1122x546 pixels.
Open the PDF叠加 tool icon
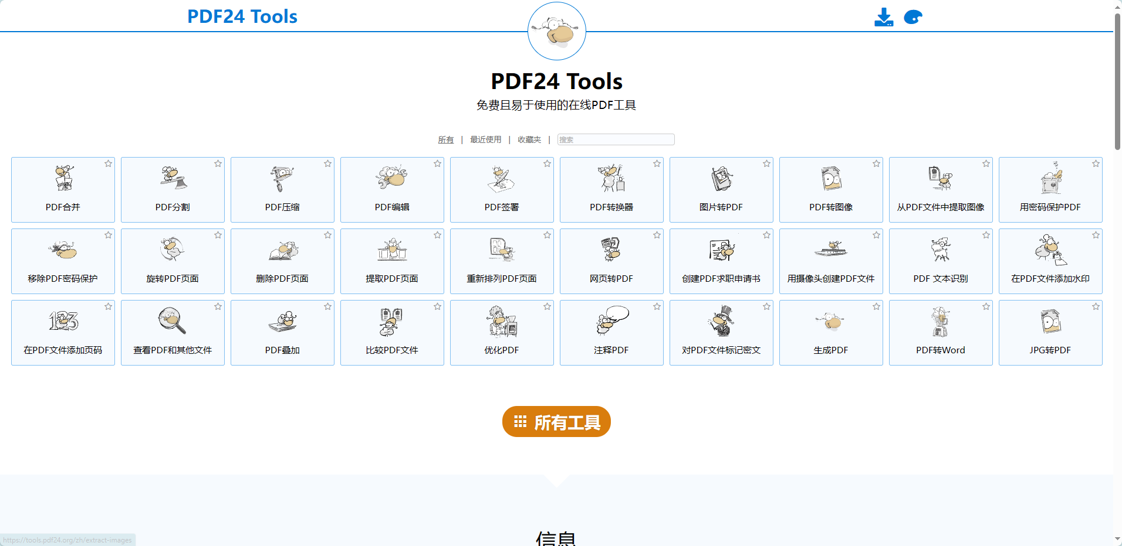point(283,322)
